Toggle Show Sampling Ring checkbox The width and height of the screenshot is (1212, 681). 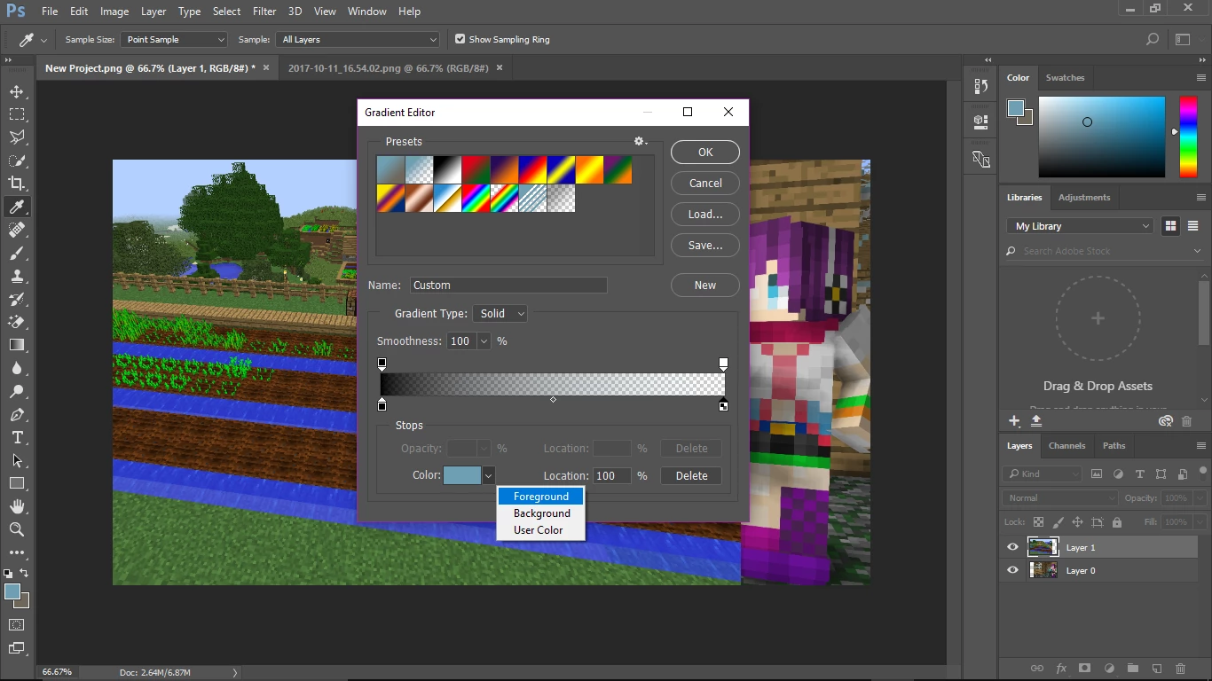[460, 39]
